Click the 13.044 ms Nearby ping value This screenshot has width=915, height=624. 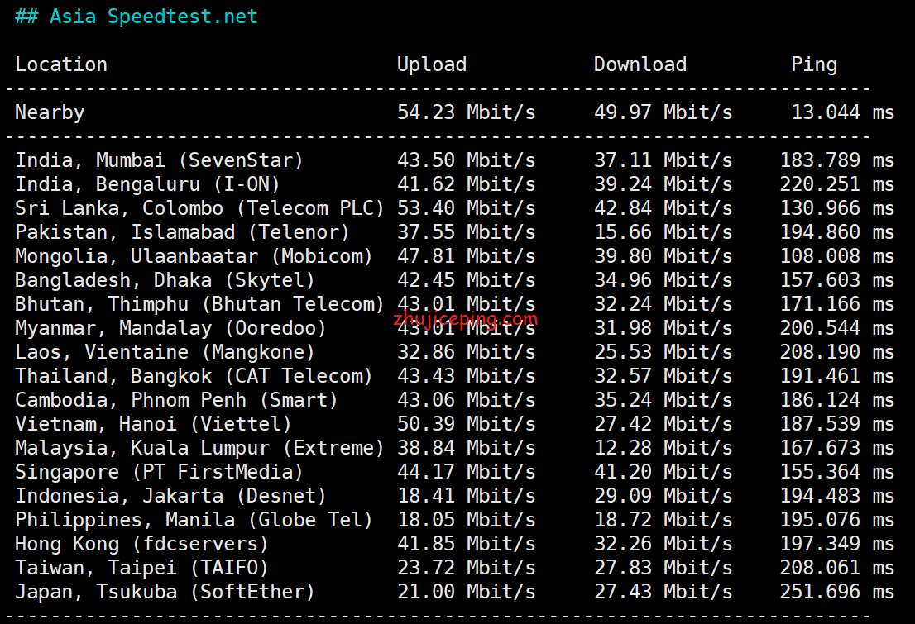pyautogui.click(x=843, y=112)
